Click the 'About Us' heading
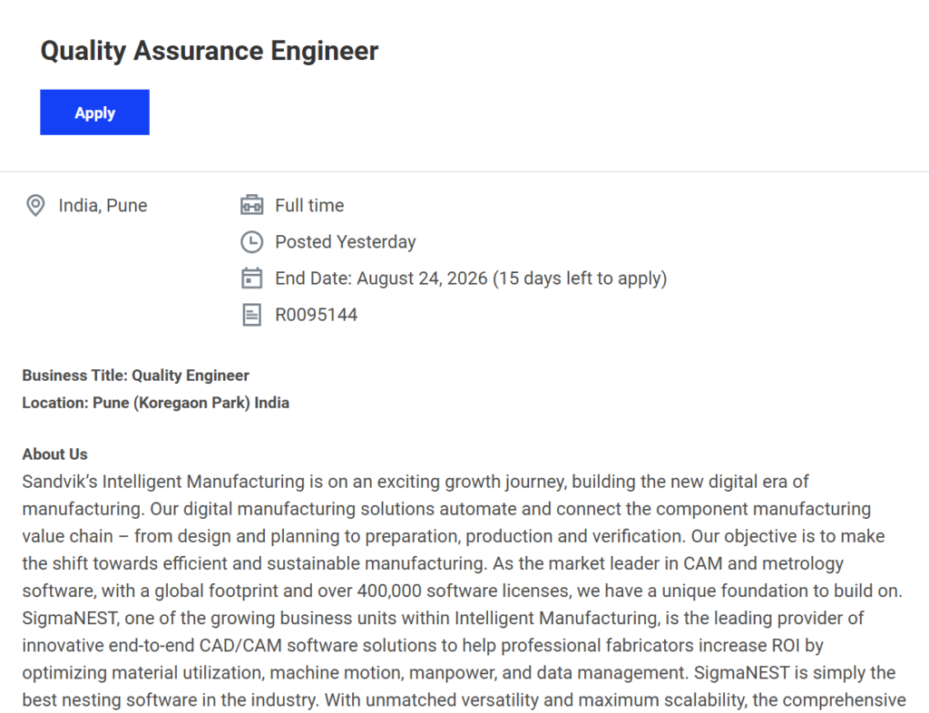Screen dimensions: 929x713 (55, 454)
